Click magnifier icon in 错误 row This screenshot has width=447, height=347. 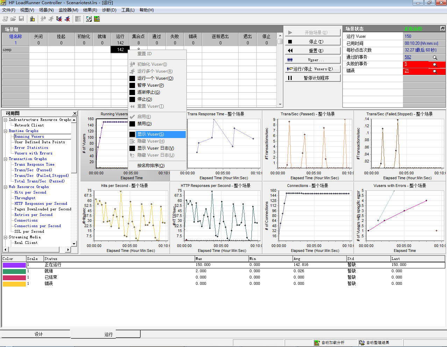pos(435,71)
